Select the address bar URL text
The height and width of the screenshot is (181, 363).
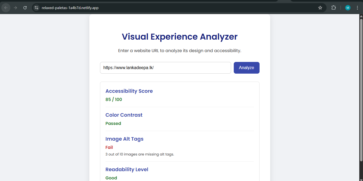click(70, 8)
